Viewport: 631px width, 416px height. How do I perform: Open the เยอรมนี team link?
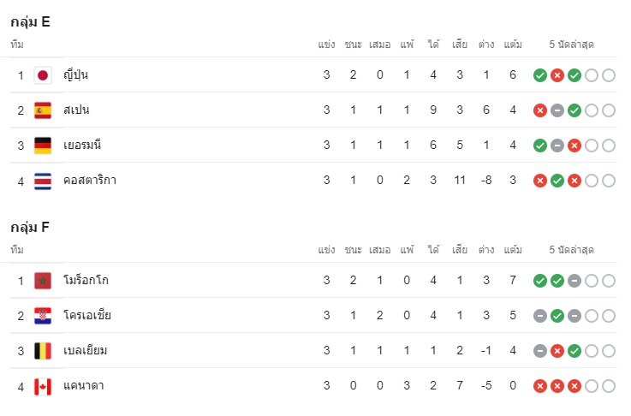point(82,145)
